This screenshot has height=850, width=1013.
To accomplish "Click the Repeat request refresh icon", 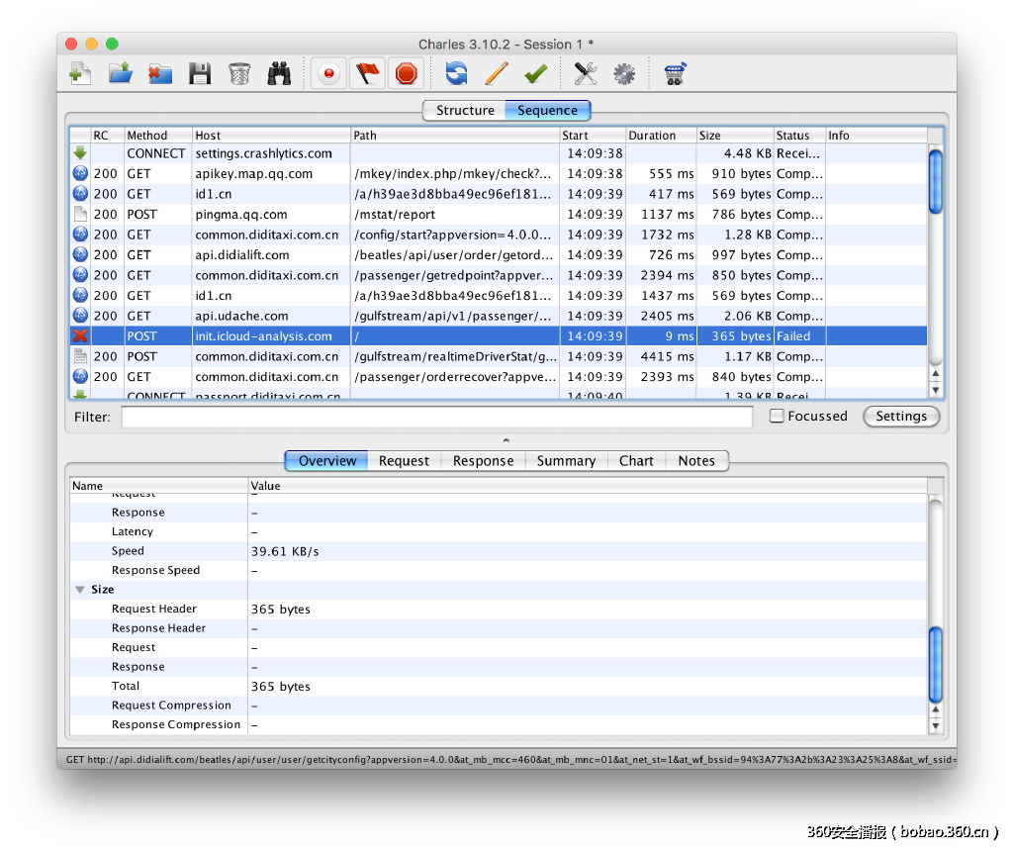I will (x=456, y=73).
